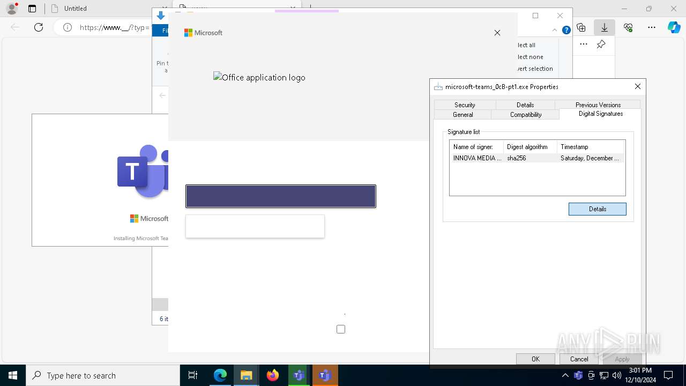Close the microsoft-teams exe Properties window
This screenshot has height=386, width=686.
(x=637, y=86)
